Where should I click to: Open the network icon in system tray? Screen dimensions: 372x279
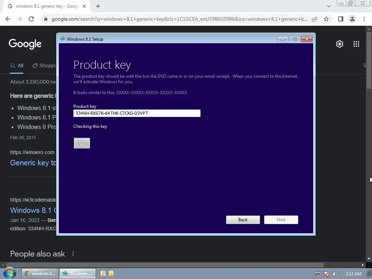pos(318,274)
